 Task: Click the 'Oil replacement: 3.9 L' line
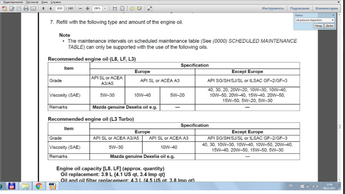coord(113,175)
